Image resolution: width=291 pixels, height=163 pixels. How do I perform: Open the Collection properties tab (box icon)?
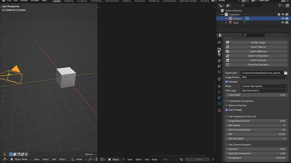tap(219, 79)
